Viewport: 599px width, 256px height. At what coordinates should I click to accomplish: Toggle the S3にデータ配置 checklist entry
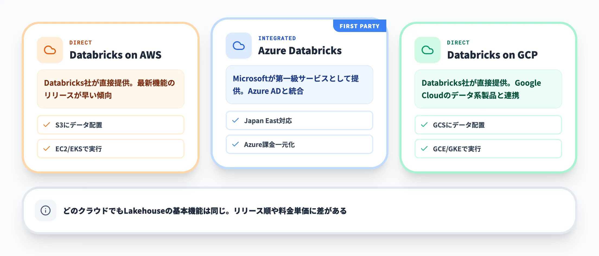tap(110, 125)
